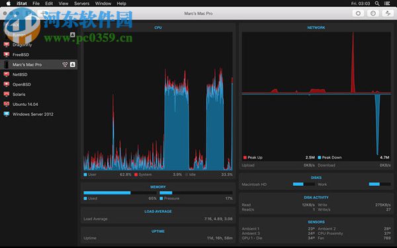Click the blue Peak Down legend square
The image size is (397, 248).
click(x=320, y=157)
